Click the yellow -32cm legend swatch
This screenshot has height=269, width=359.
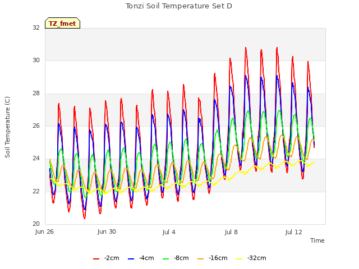click(240, 259)
